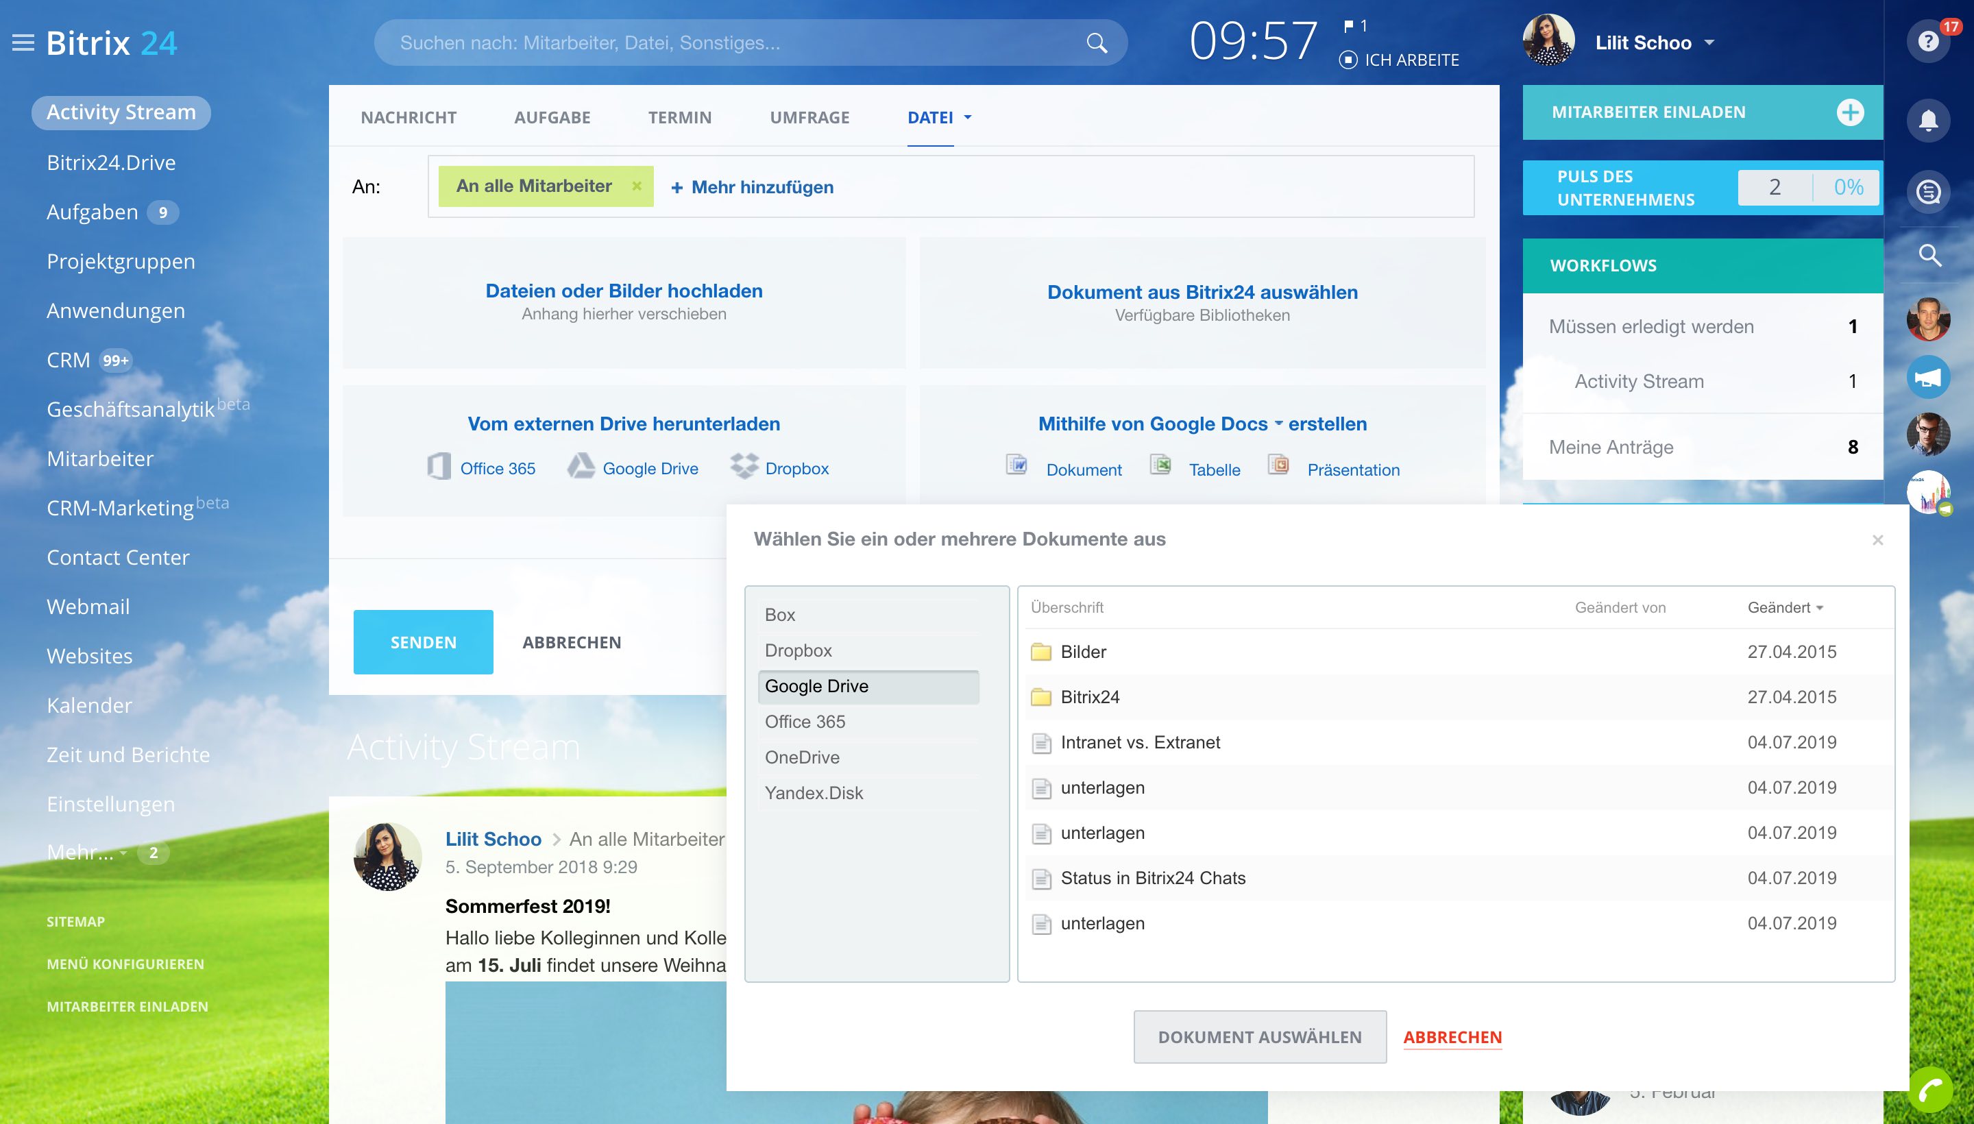1974x1124 pixels.
Task: Select OneDrive in the storage list
Action: (x=868, y=757)
